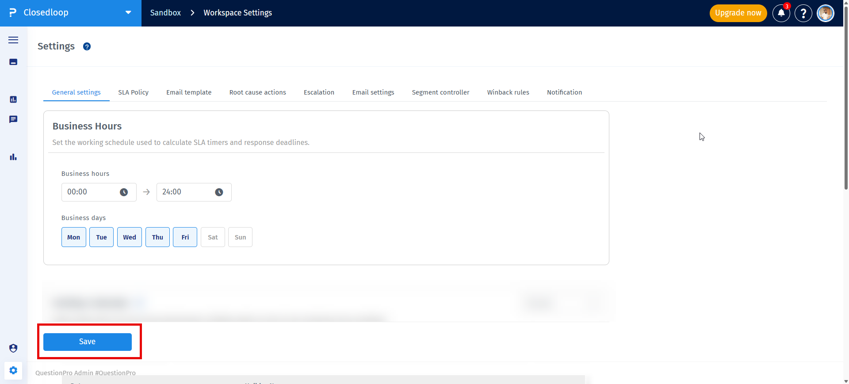Open the Email settings tab

pos(373,92)
